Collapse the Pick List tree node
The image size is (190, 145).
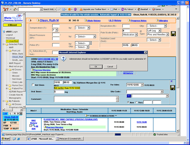click(7, 51)
